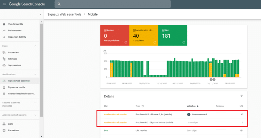Viewport: 261px width, 138px height.
Task: Click help icon on Bon card
Action: [184, 42]
